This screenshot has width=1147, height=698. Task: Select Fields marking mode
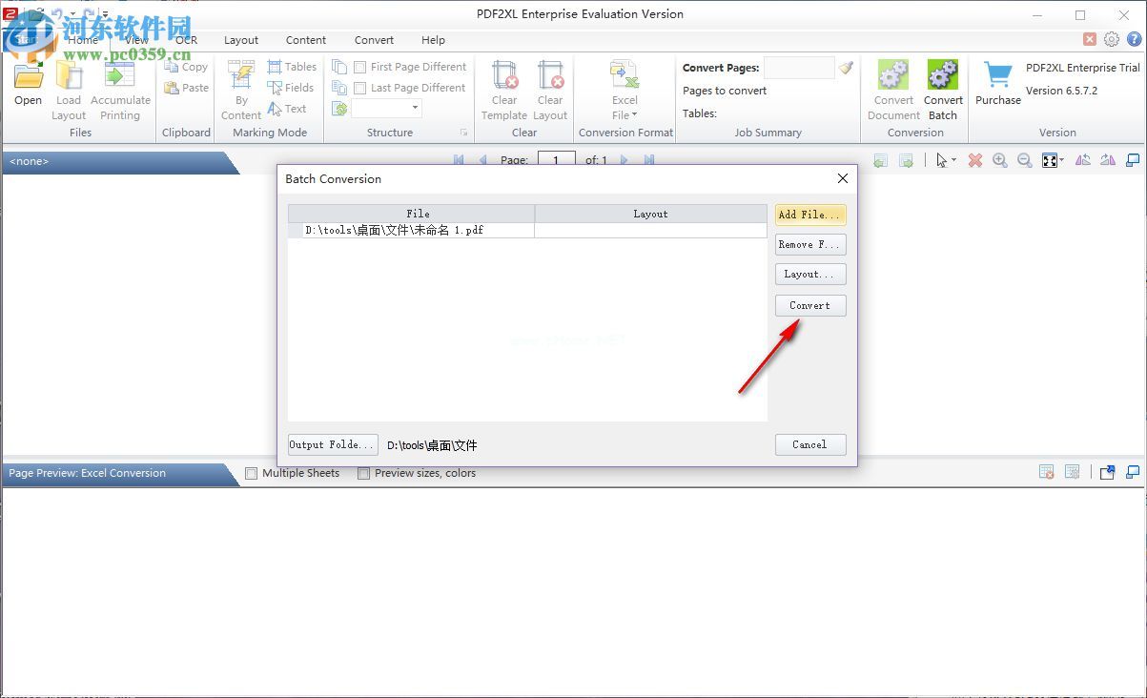coord(275,88)
